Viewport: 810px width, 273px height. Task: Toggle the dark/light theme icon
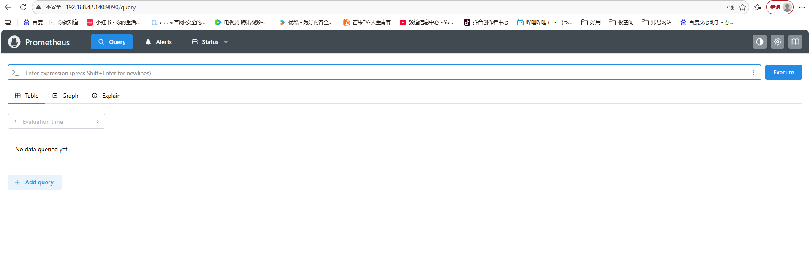click(x=759, y=42)
